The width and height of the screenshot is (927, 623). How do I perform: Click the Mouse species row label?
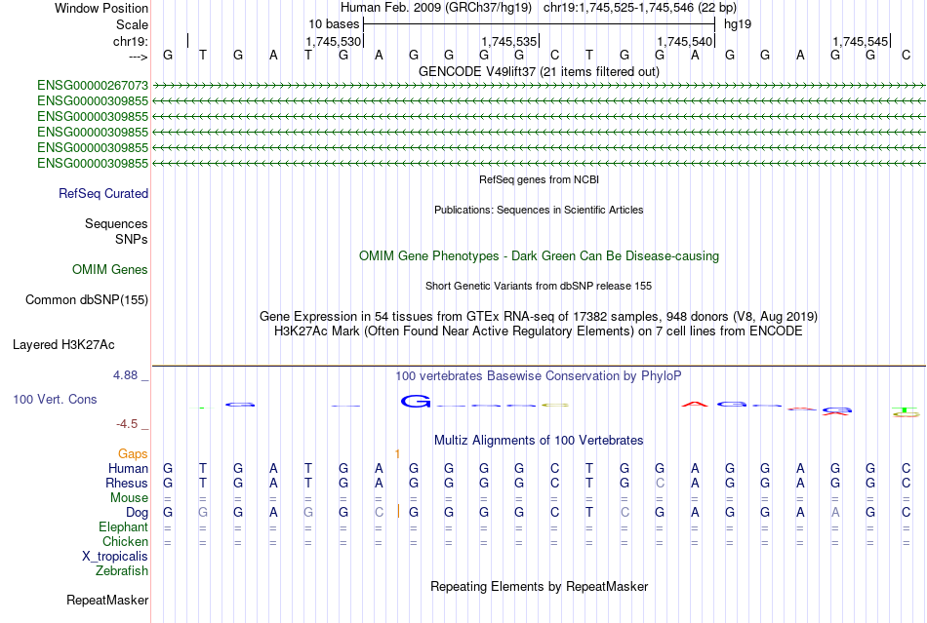(x=129, y=498)
